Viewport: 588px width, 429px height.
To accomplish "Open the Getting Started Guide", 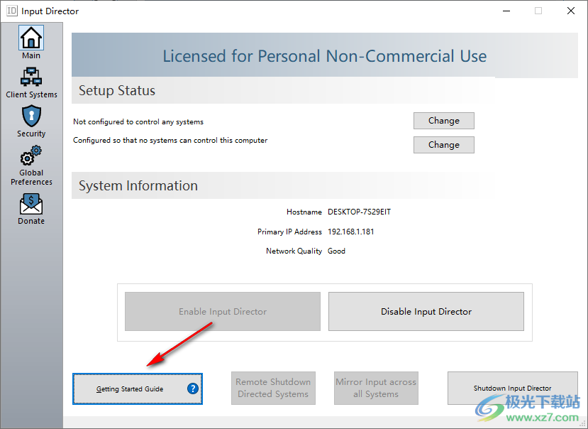I will (x=138, y=389).
